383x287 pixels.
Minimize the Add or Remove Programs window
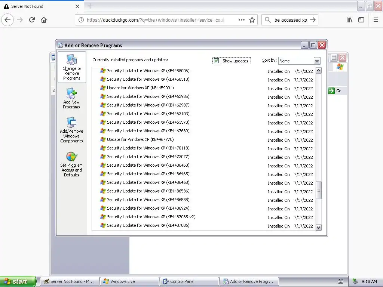pos(304,45)
